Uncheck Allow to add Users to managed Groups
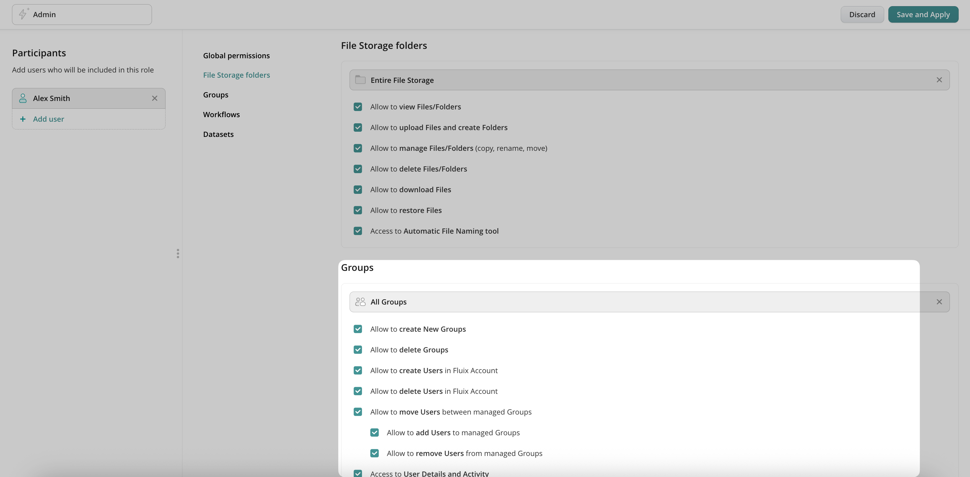 point(374,433)
